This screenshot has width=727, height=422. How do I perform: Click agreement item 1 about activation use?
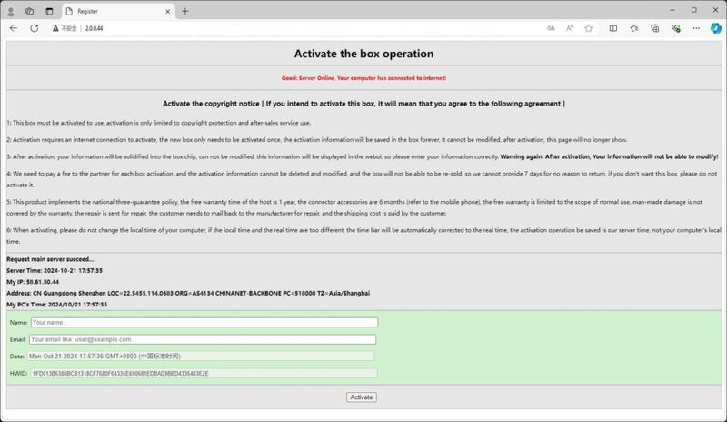pyautogui.click(x=158, y=123)
